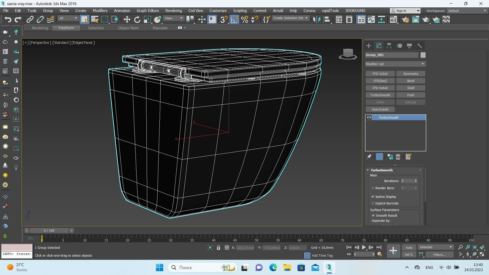
Task: Open the Create command panel tab
Action: pos(369,46)
